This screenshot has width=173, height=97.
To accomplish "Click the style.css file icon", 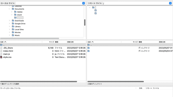I will pos(1,57).
